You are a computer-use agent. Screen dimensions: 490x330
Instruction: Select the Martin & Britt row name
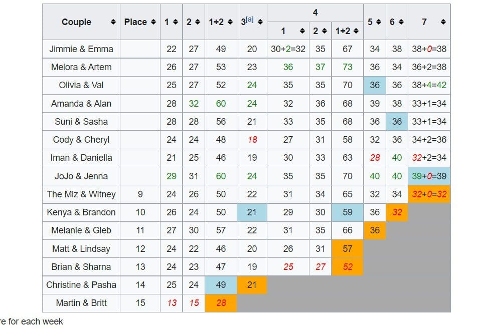point(81,303)
